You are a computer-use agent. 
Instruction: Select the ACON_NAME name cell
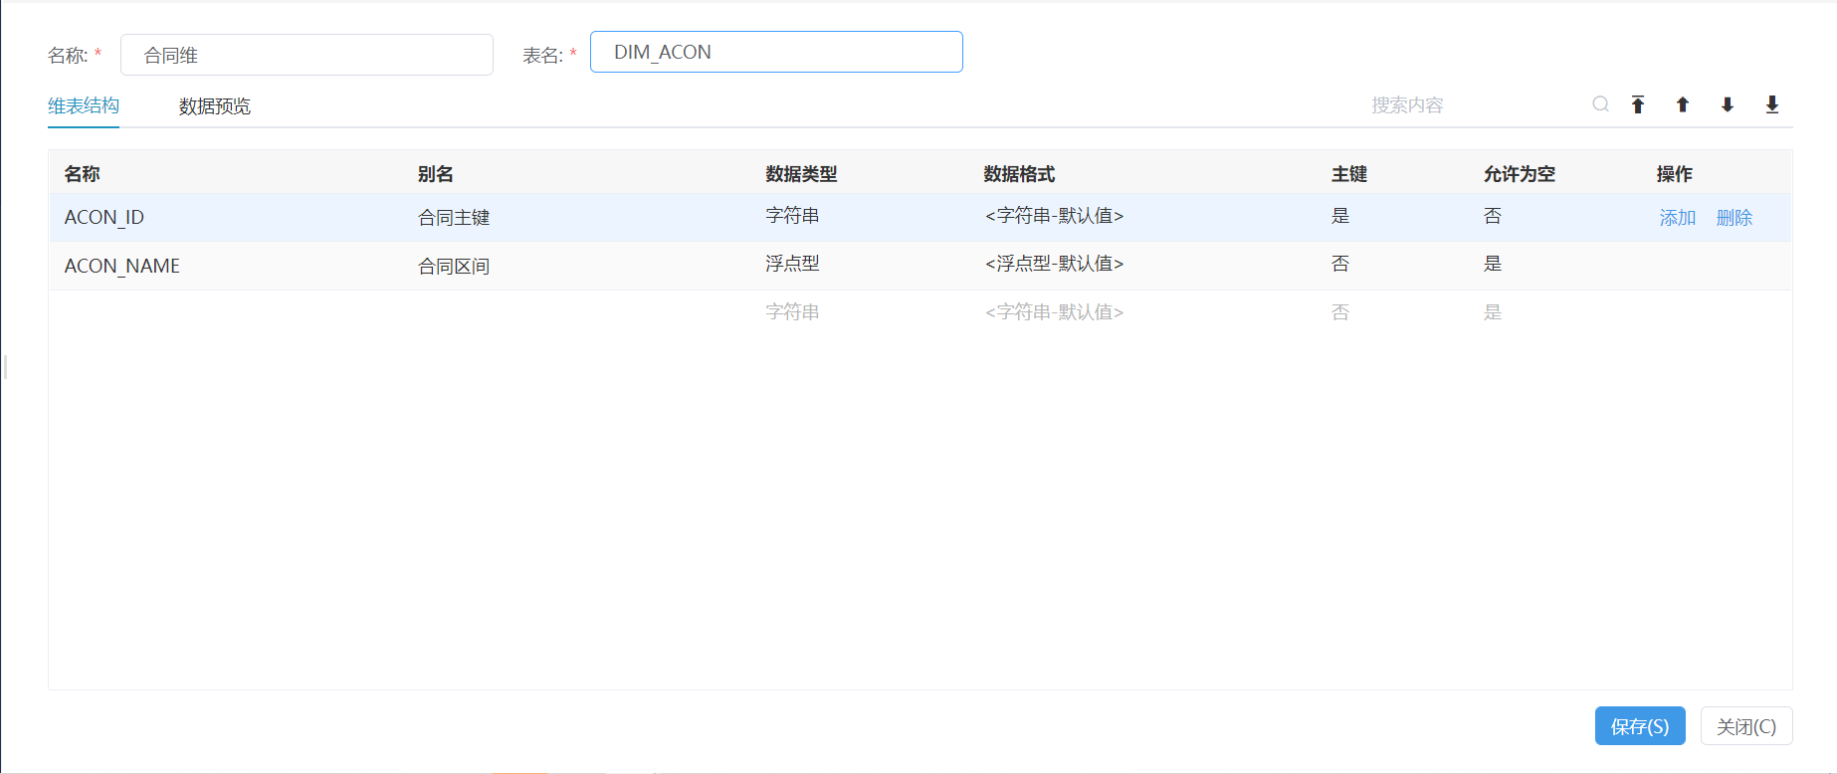(122, 266)
